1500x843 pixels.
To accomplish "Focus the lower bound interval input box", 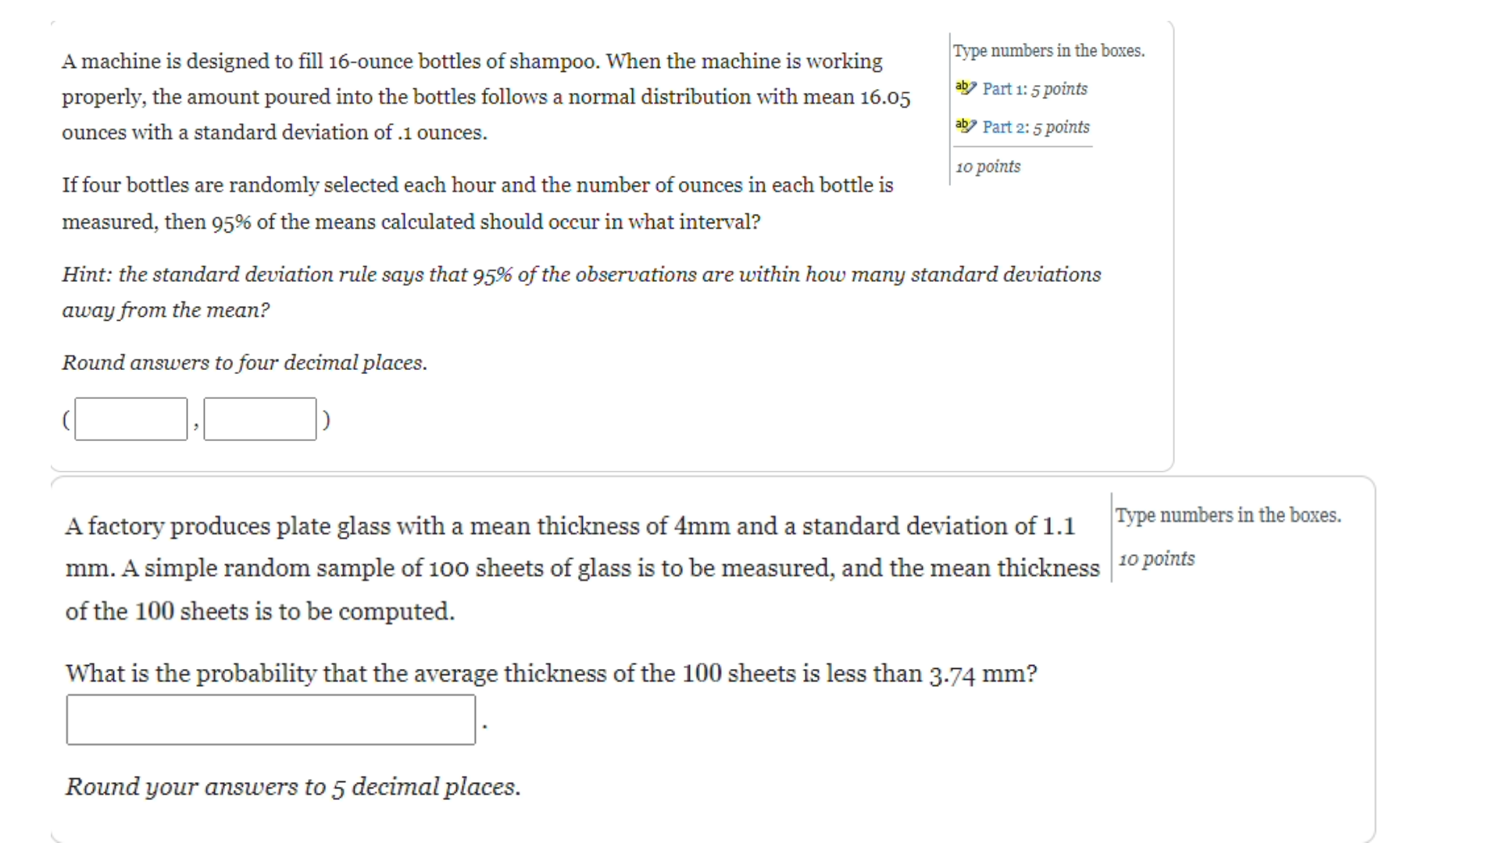I will pos(131,419).
